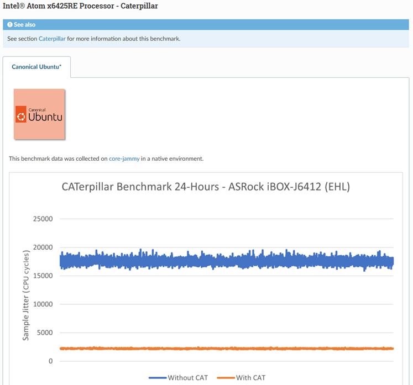The height and width of the screenshot is (385, 413).
Task: Open the Caterpillar section link
Action: [x=52, y=39]
